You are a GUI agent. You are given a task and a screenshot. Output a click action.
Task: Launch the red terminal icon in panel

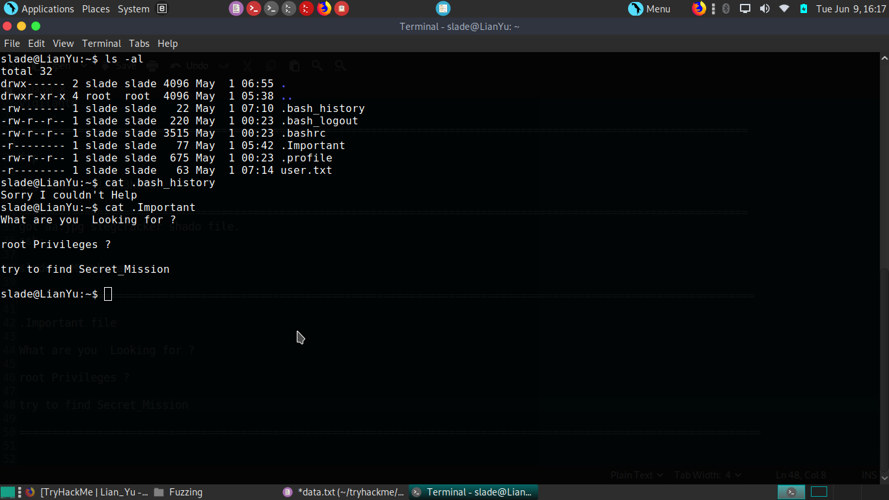(254, 8)
